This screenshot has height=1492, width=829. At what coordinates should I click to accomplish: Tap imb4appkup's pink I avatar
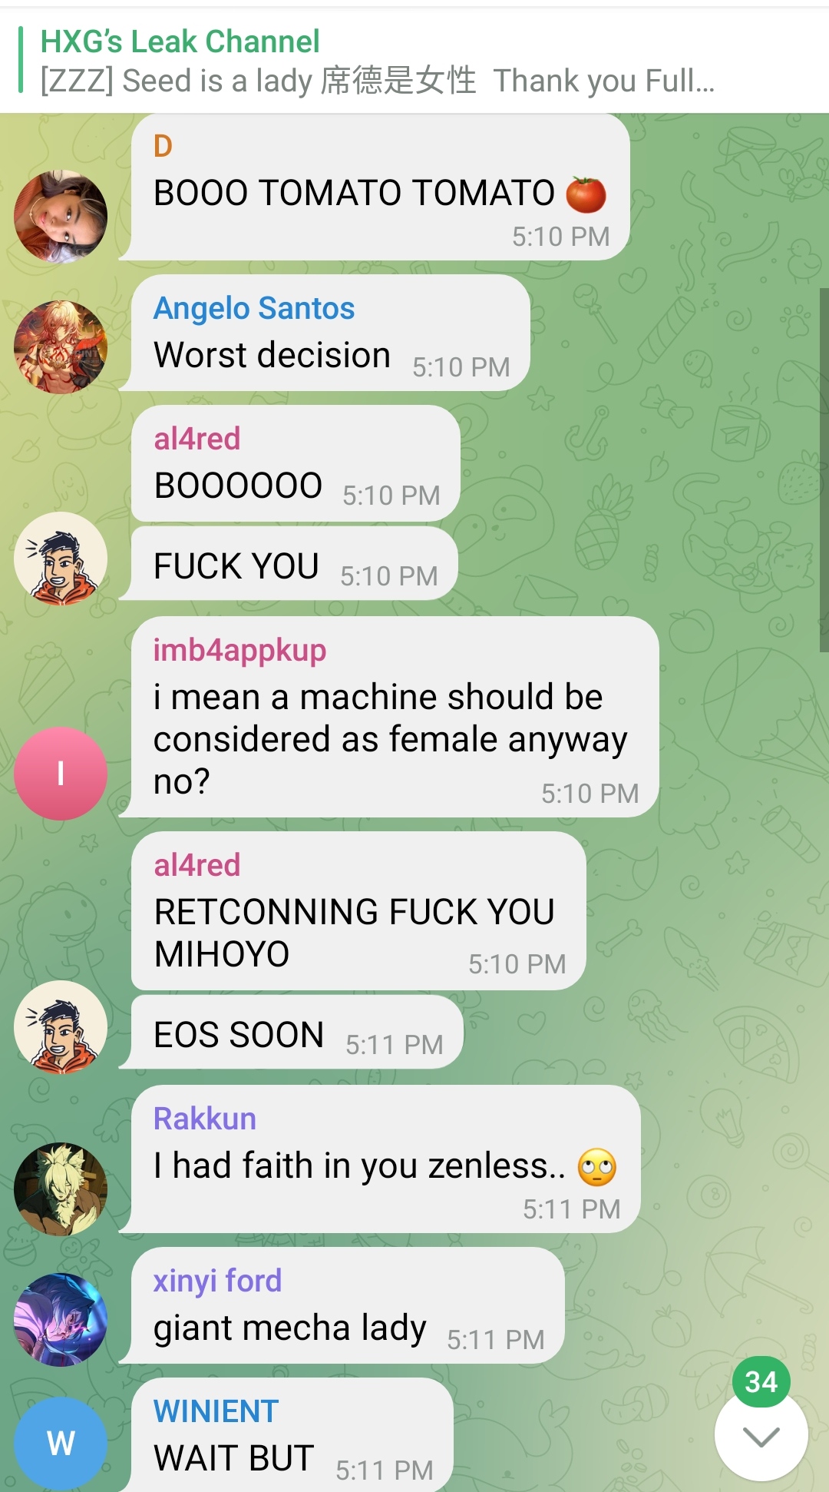click(61, 774)
